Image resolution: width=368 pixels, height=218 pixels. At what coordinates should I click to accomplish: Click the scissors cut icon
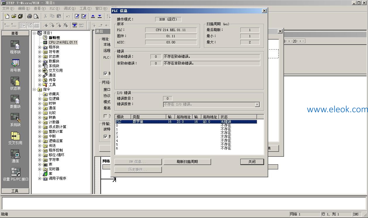click(45, 16)
